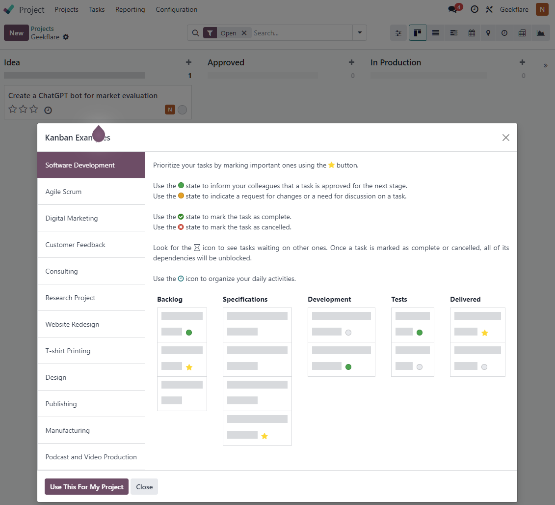
Task: Switch to Calendar view
Action: coord(472,33)
